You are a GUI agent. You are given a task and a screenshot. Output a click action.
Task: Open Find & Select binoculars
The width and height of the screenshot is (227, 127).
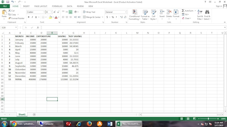click(x=207, y=15)
